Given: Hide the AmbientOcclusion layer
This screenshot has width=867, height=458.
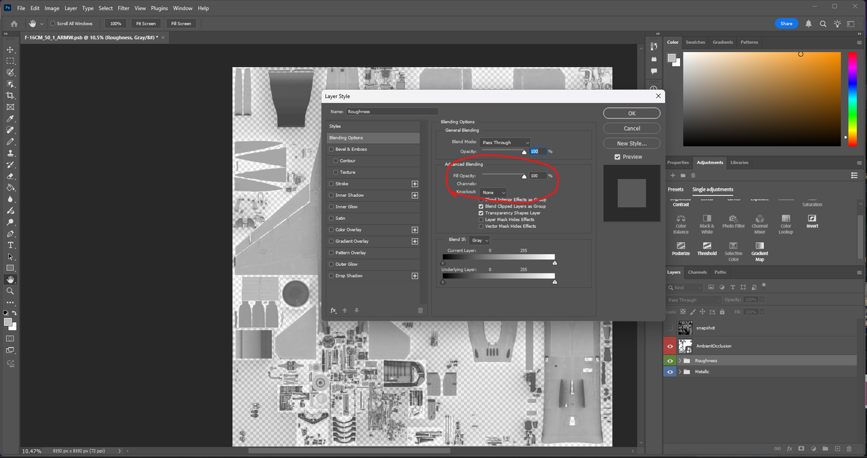Looking at the screenshot, I should coord(671,346).
